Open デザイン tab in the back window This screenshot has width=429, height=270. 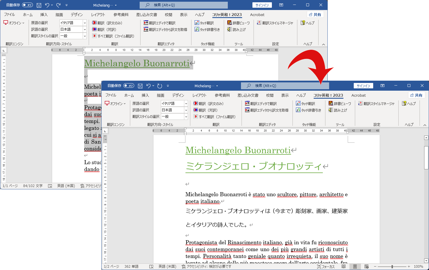coord(77,15)
